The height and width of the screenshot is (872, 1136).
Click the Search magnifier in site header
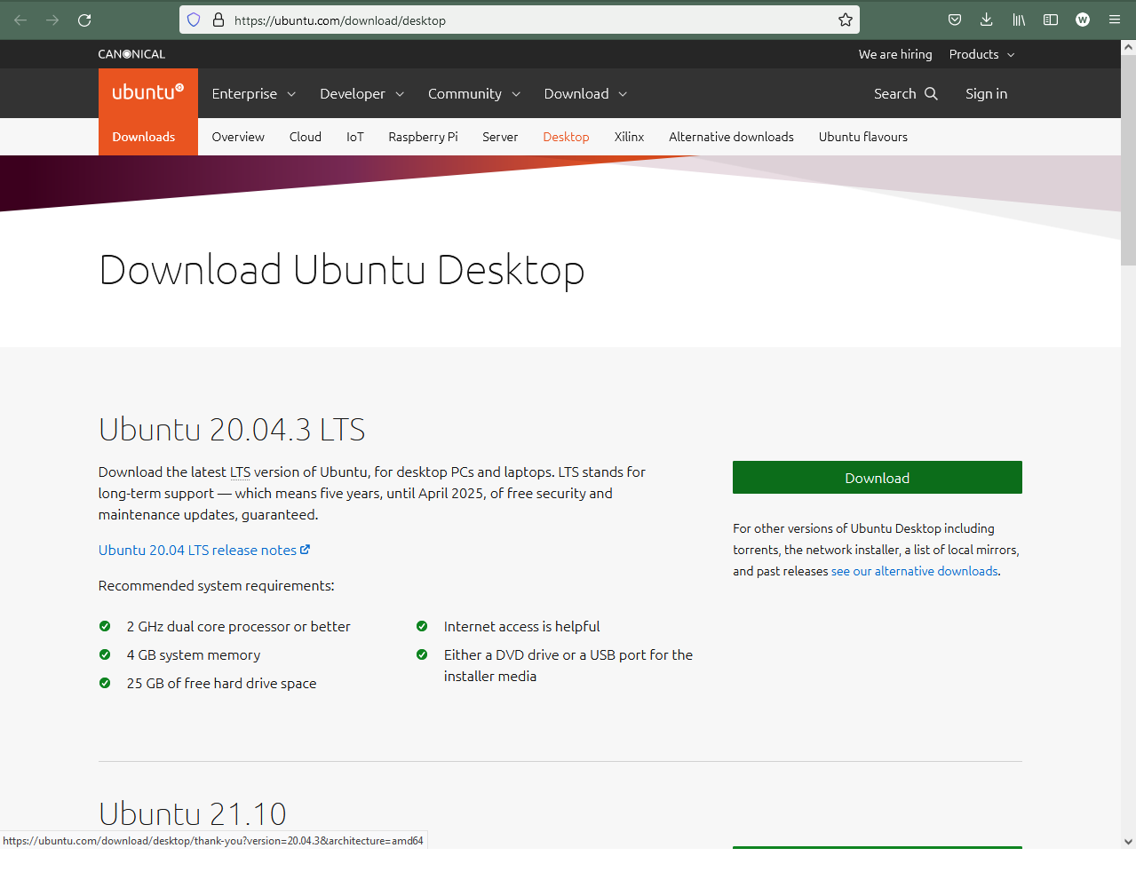(x=931, y=93)
